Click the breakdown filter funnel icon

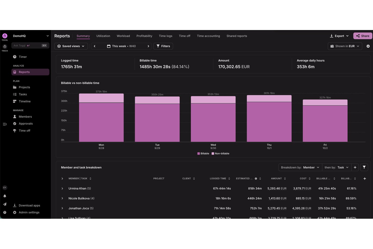[x=364, y=168]
